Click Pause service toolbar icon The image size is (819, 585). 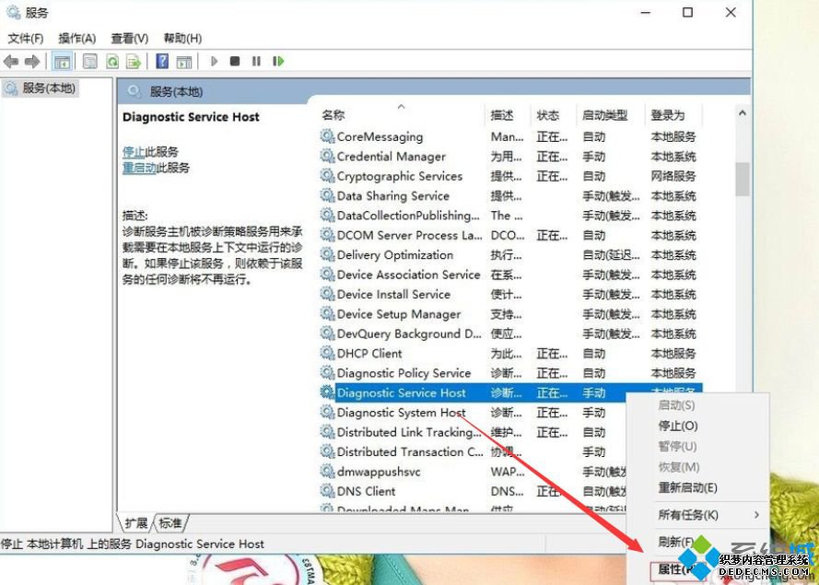tap(256, 62)
